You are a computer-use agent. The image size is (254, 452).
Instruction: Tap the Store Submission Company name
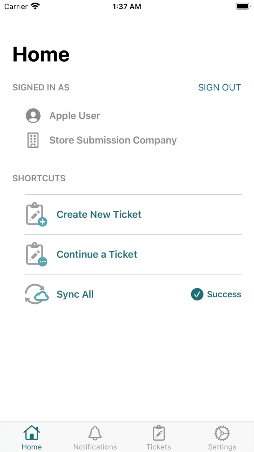pos(113,140)
